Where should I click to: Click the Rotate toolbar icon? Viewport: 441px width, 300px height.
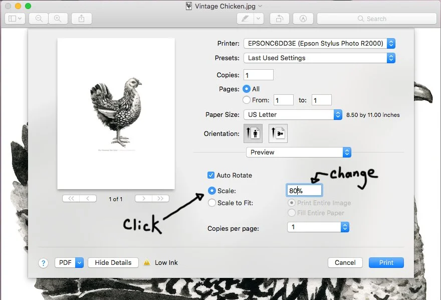coord(279,19)
